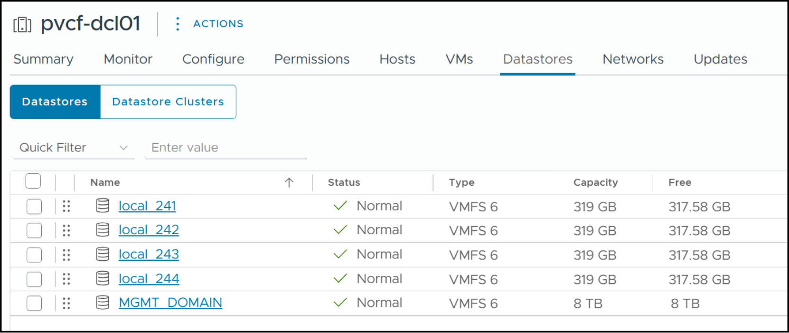
Task: Click the green checkmark status of local_242
Action: click(x=340, y=230)
